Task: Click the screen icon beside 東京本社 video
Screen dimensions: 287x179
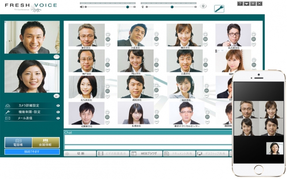Action: tap(108, 34)
